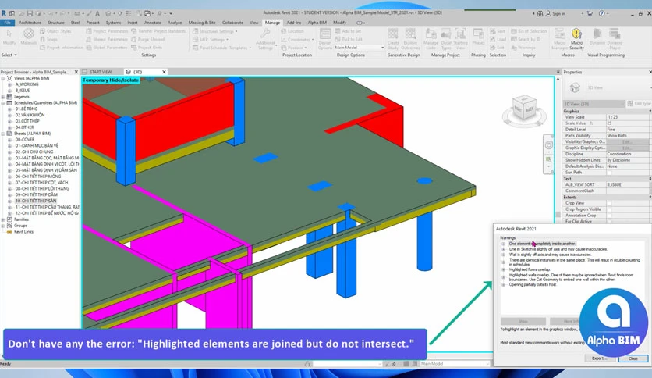
Task: Select sheet 10-CHI TIẾT THÉP SÀN
Action: click(36, 201)
